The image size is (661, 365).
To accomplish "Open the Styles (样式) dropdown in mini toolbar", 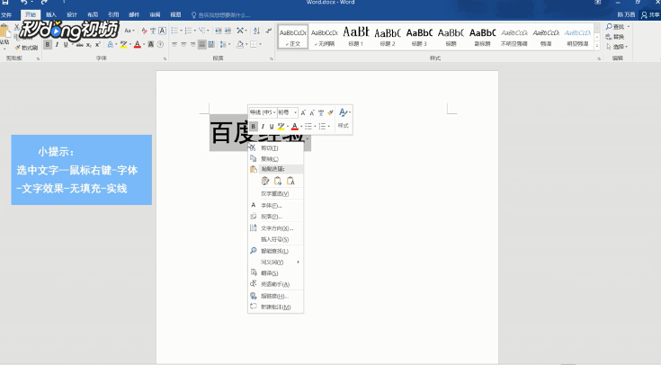I will (344, 119).
